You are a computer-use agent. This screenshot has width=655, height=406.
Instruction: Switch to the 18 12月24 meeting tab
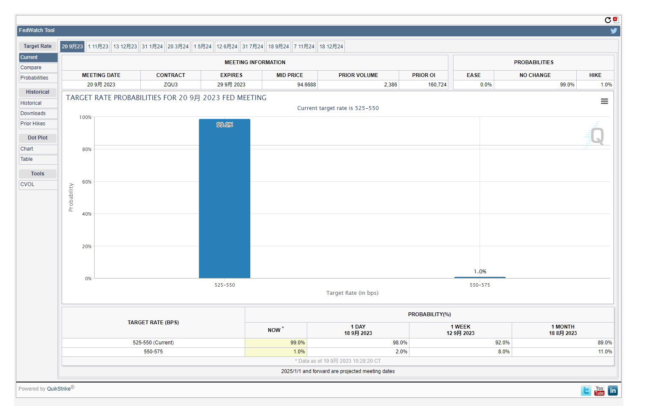coord(331,47)
